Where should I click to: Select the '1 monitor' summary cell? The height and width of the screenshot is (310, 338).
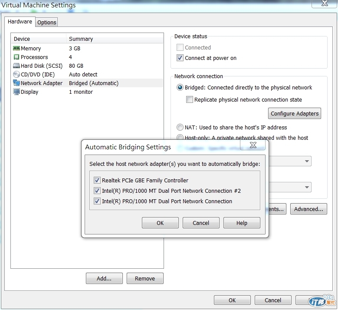[81, 92]
